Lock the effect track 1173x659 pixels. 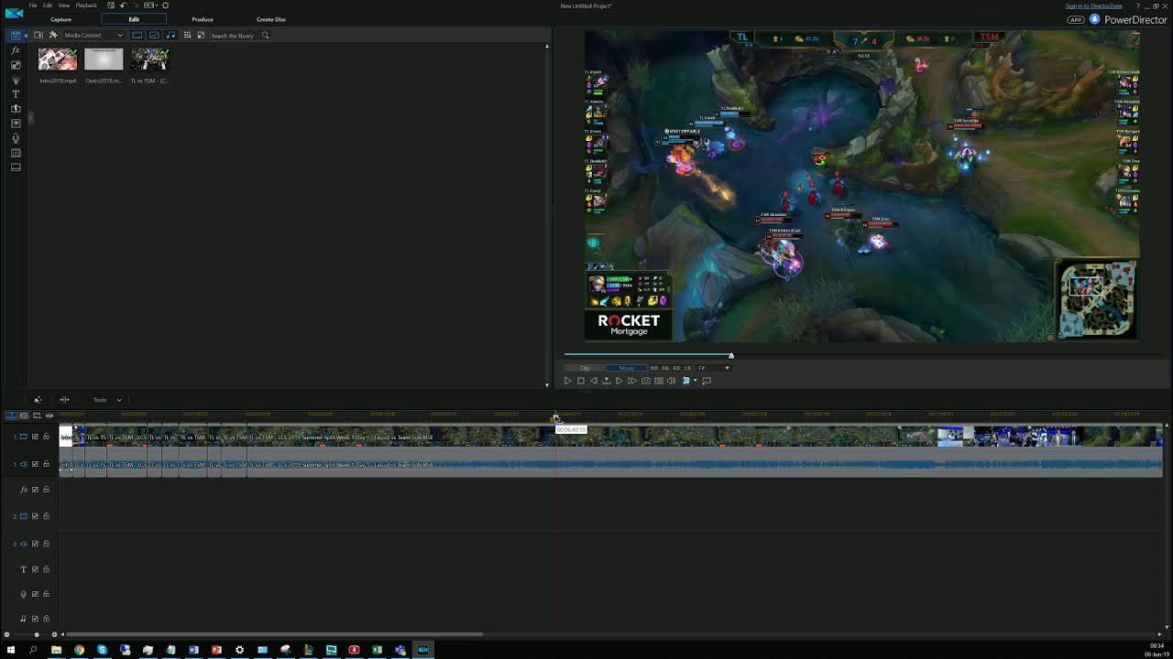(46, 490)
